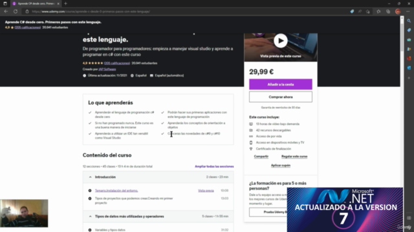Activate the Read Aloud icon in address bar
This screenshot has height=232, width=414.
tap(360, 12)
